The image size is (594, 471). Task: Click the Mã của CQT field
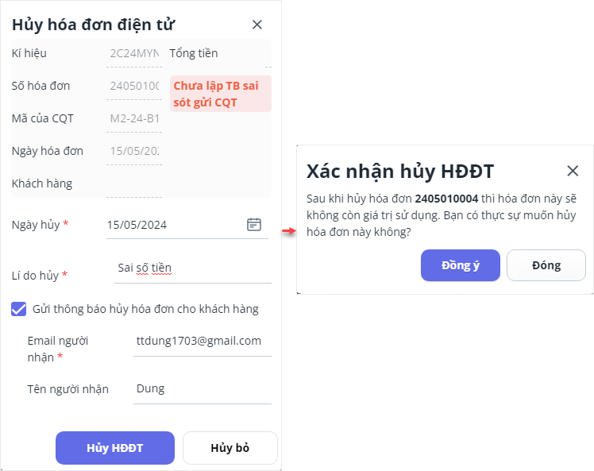pyautogui.click(x=134, y=120)
